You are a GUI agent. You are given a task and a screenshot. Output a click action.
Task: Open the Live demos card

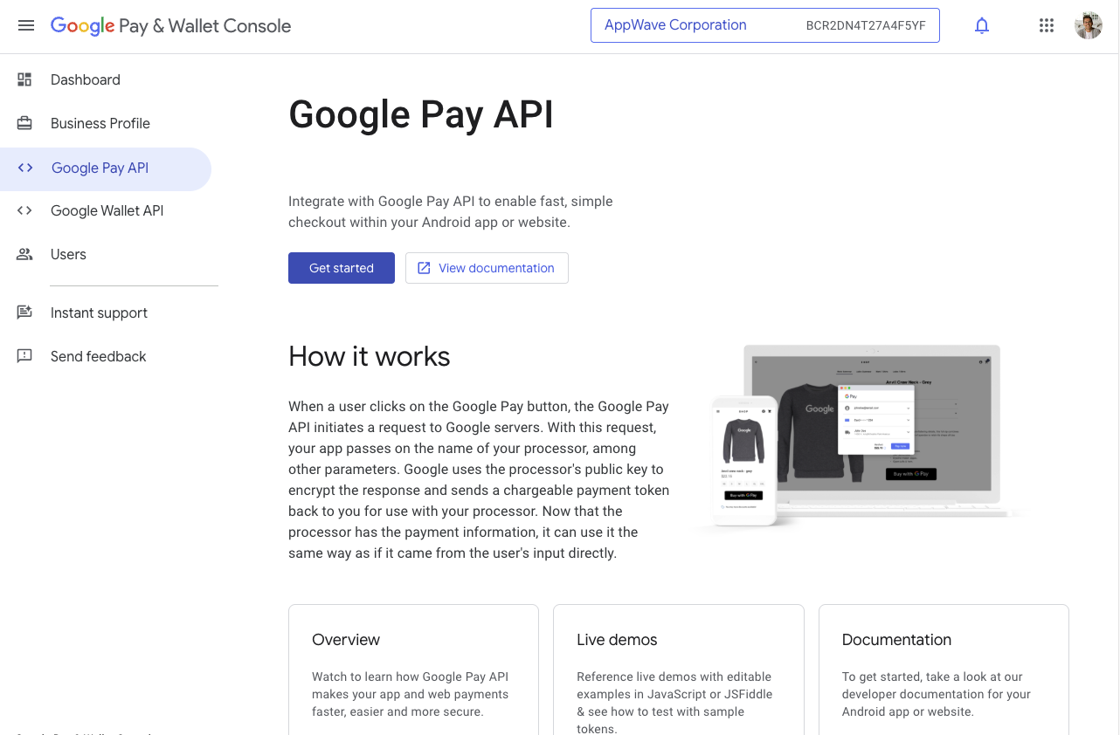(679, 670)
